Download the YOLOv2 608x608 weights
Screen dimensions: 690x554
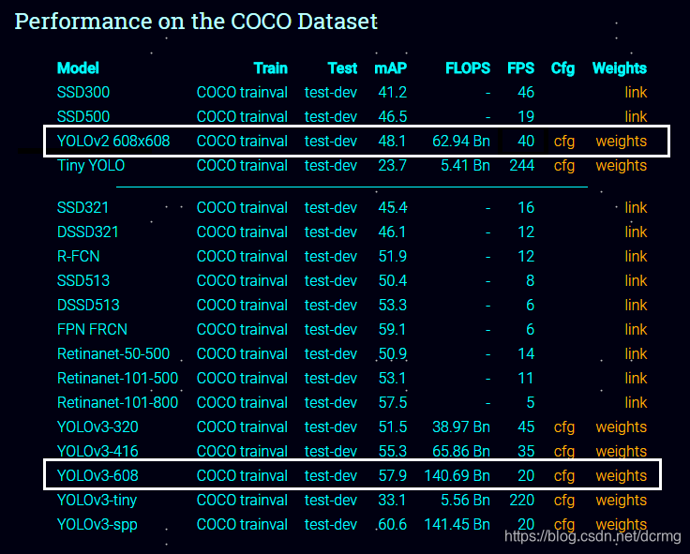tap(622, 142)
